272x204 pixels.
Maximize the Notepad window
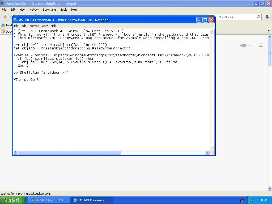[x=205, y=20]
